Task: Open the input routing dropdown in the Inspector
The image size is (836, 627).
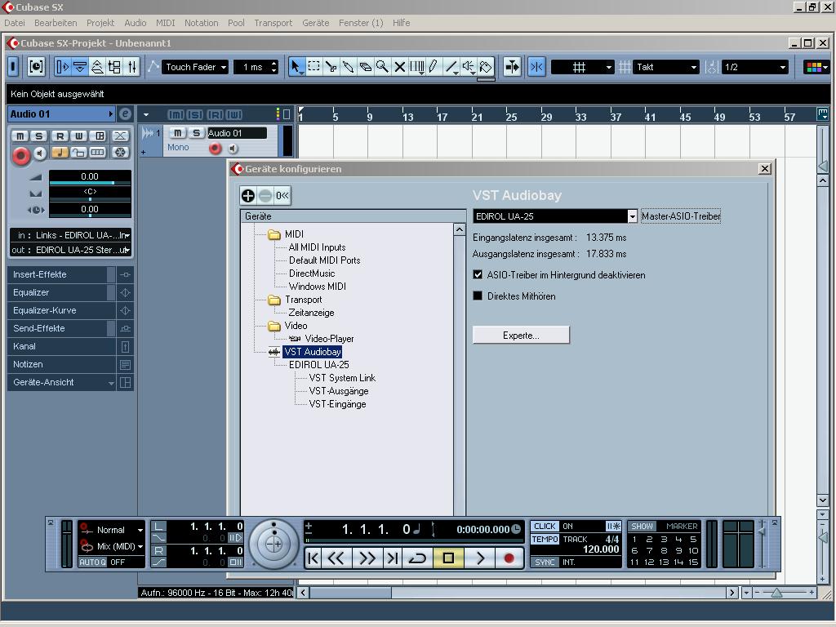Action: pos(71,235)
